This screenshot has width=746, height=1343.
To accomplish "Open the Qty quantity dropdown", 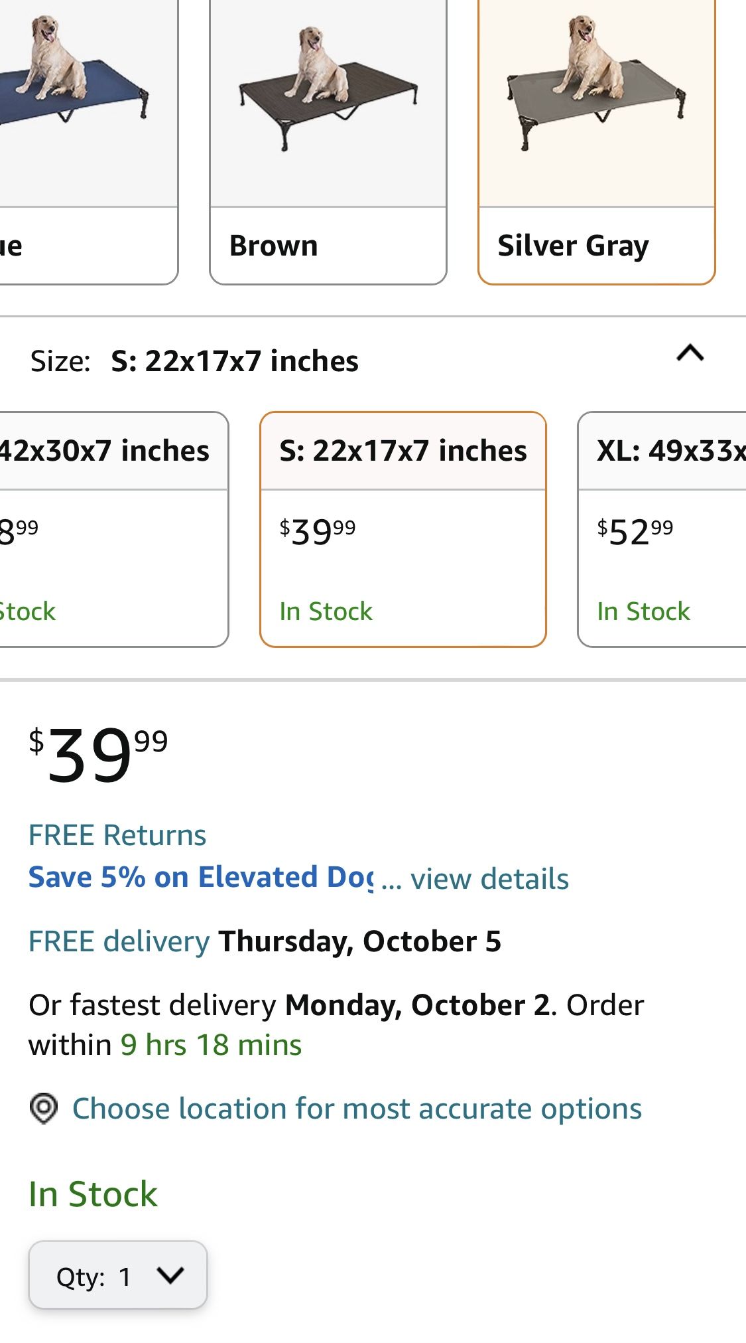I will tap(118, 1275).
